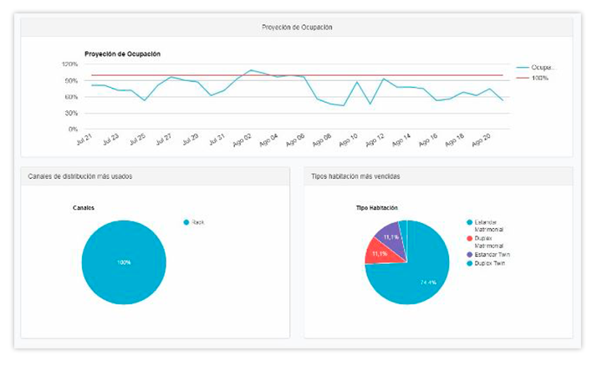
Task: Click the Estandar Matrimonial legend dot
Action: pos(469,222)
